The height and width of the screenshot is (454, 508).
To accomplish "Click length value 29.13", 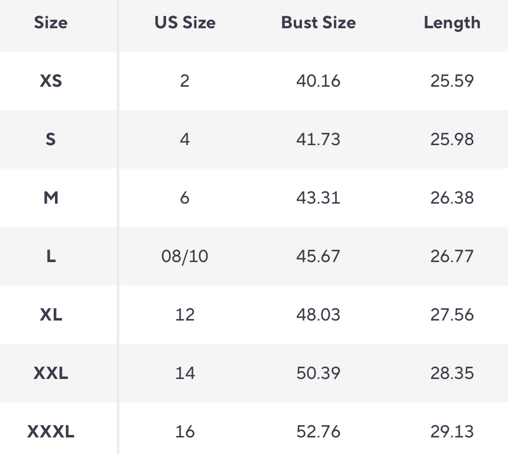I will click(x=452, y=432).
